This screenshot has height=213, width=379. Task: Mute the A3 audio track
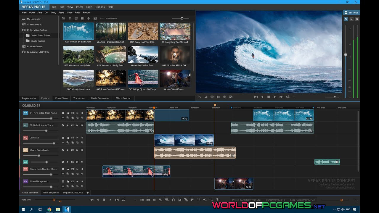pos(77,162)
